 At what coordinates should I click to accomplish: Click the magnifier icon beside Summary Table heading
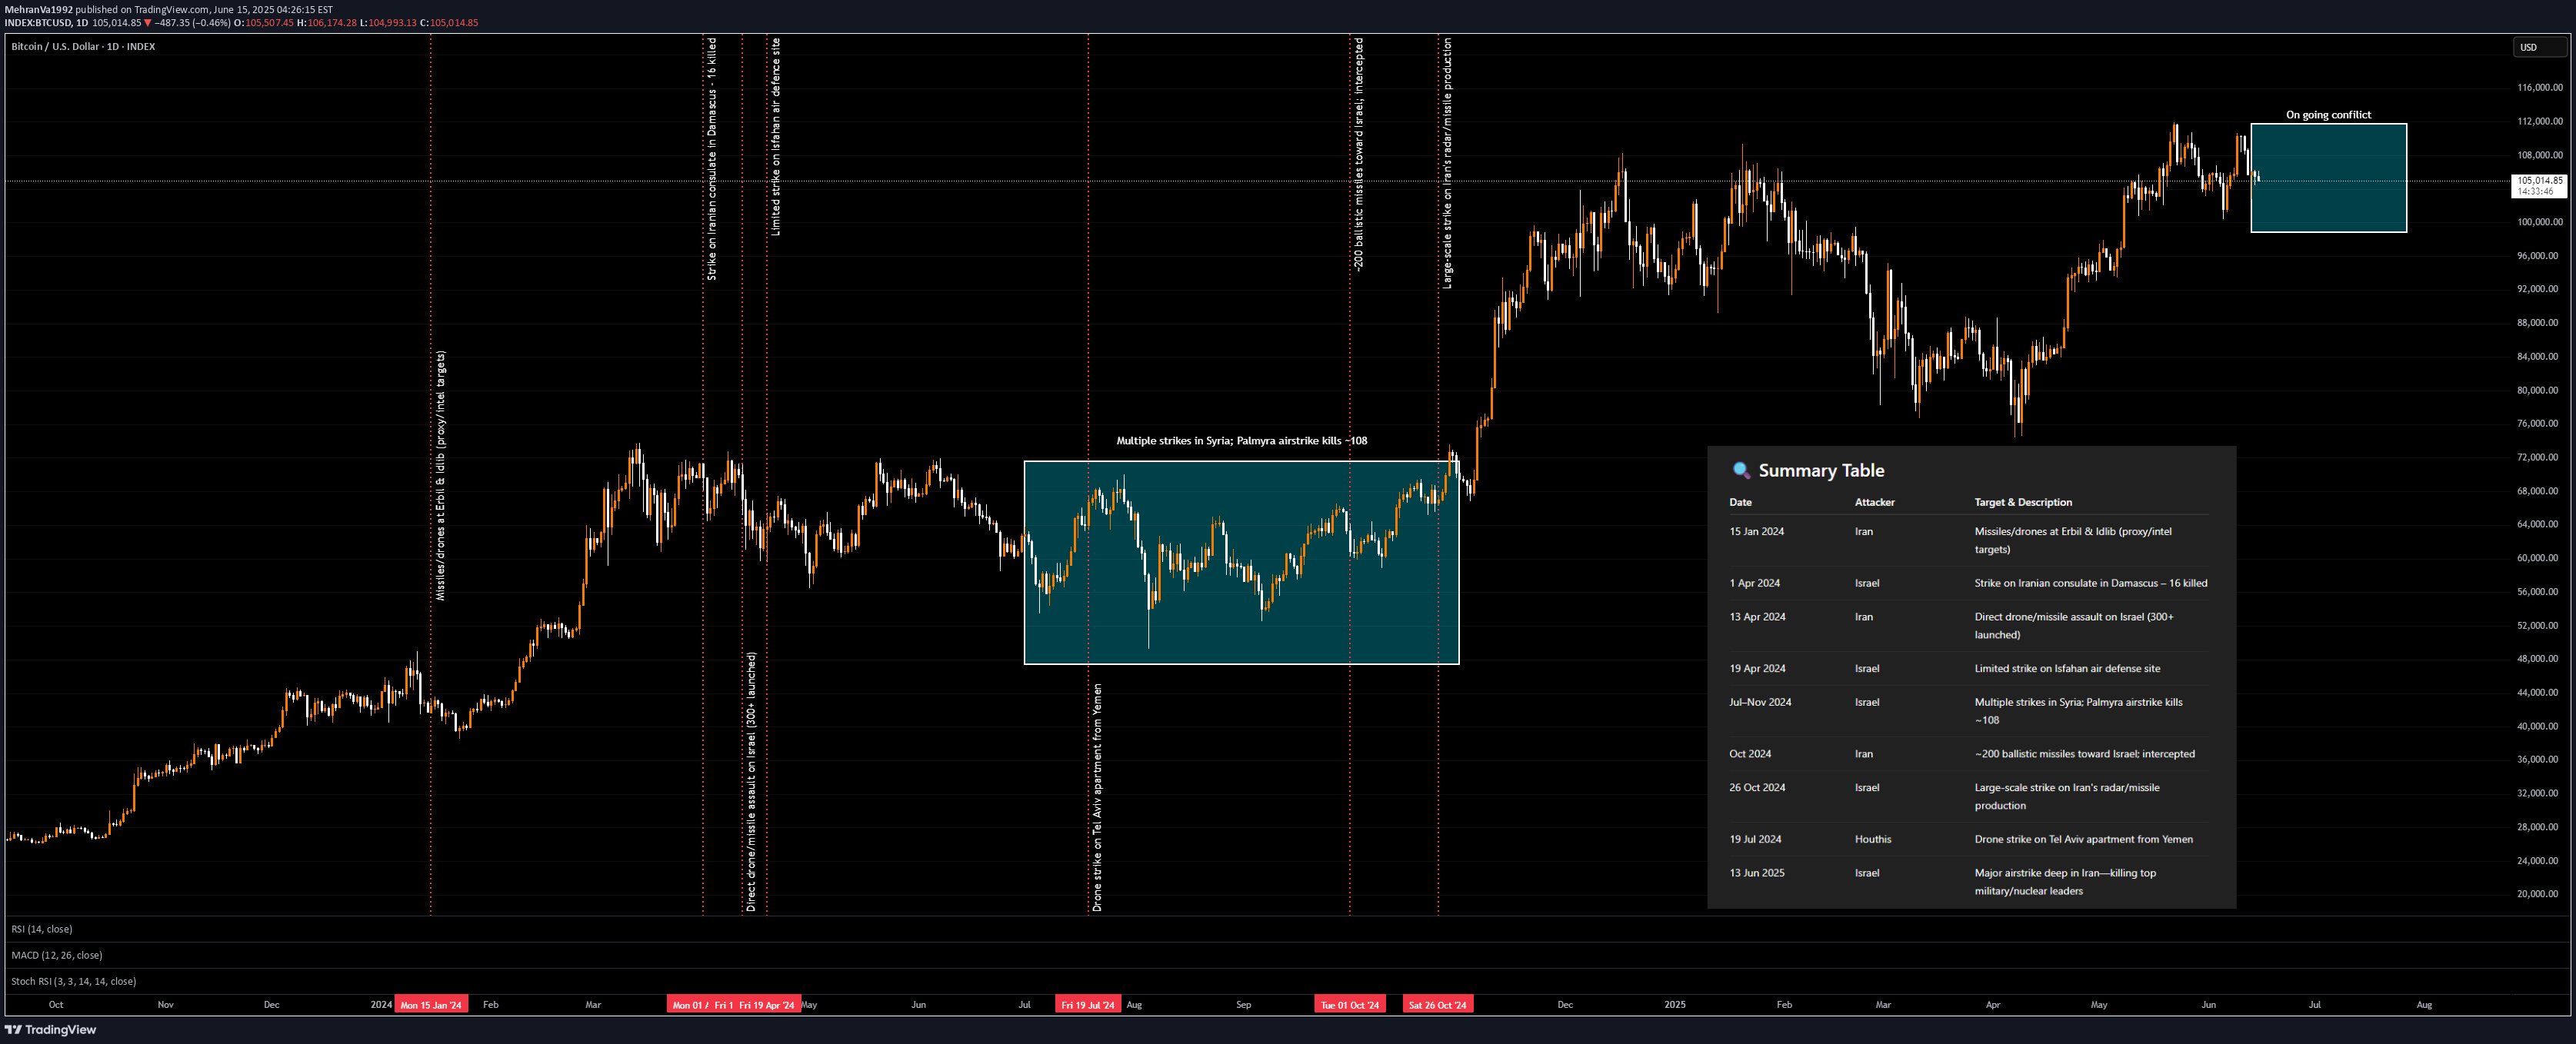coord(1741,470)
